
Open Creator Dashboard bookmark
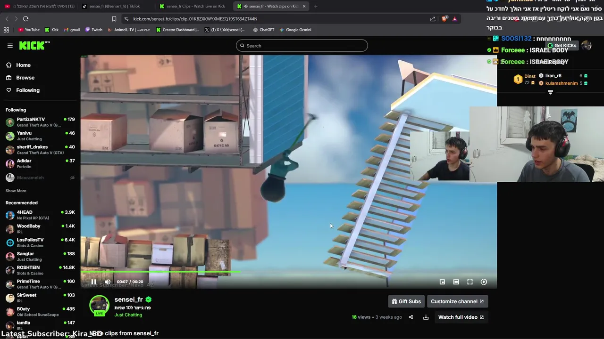tap(178, 30)
